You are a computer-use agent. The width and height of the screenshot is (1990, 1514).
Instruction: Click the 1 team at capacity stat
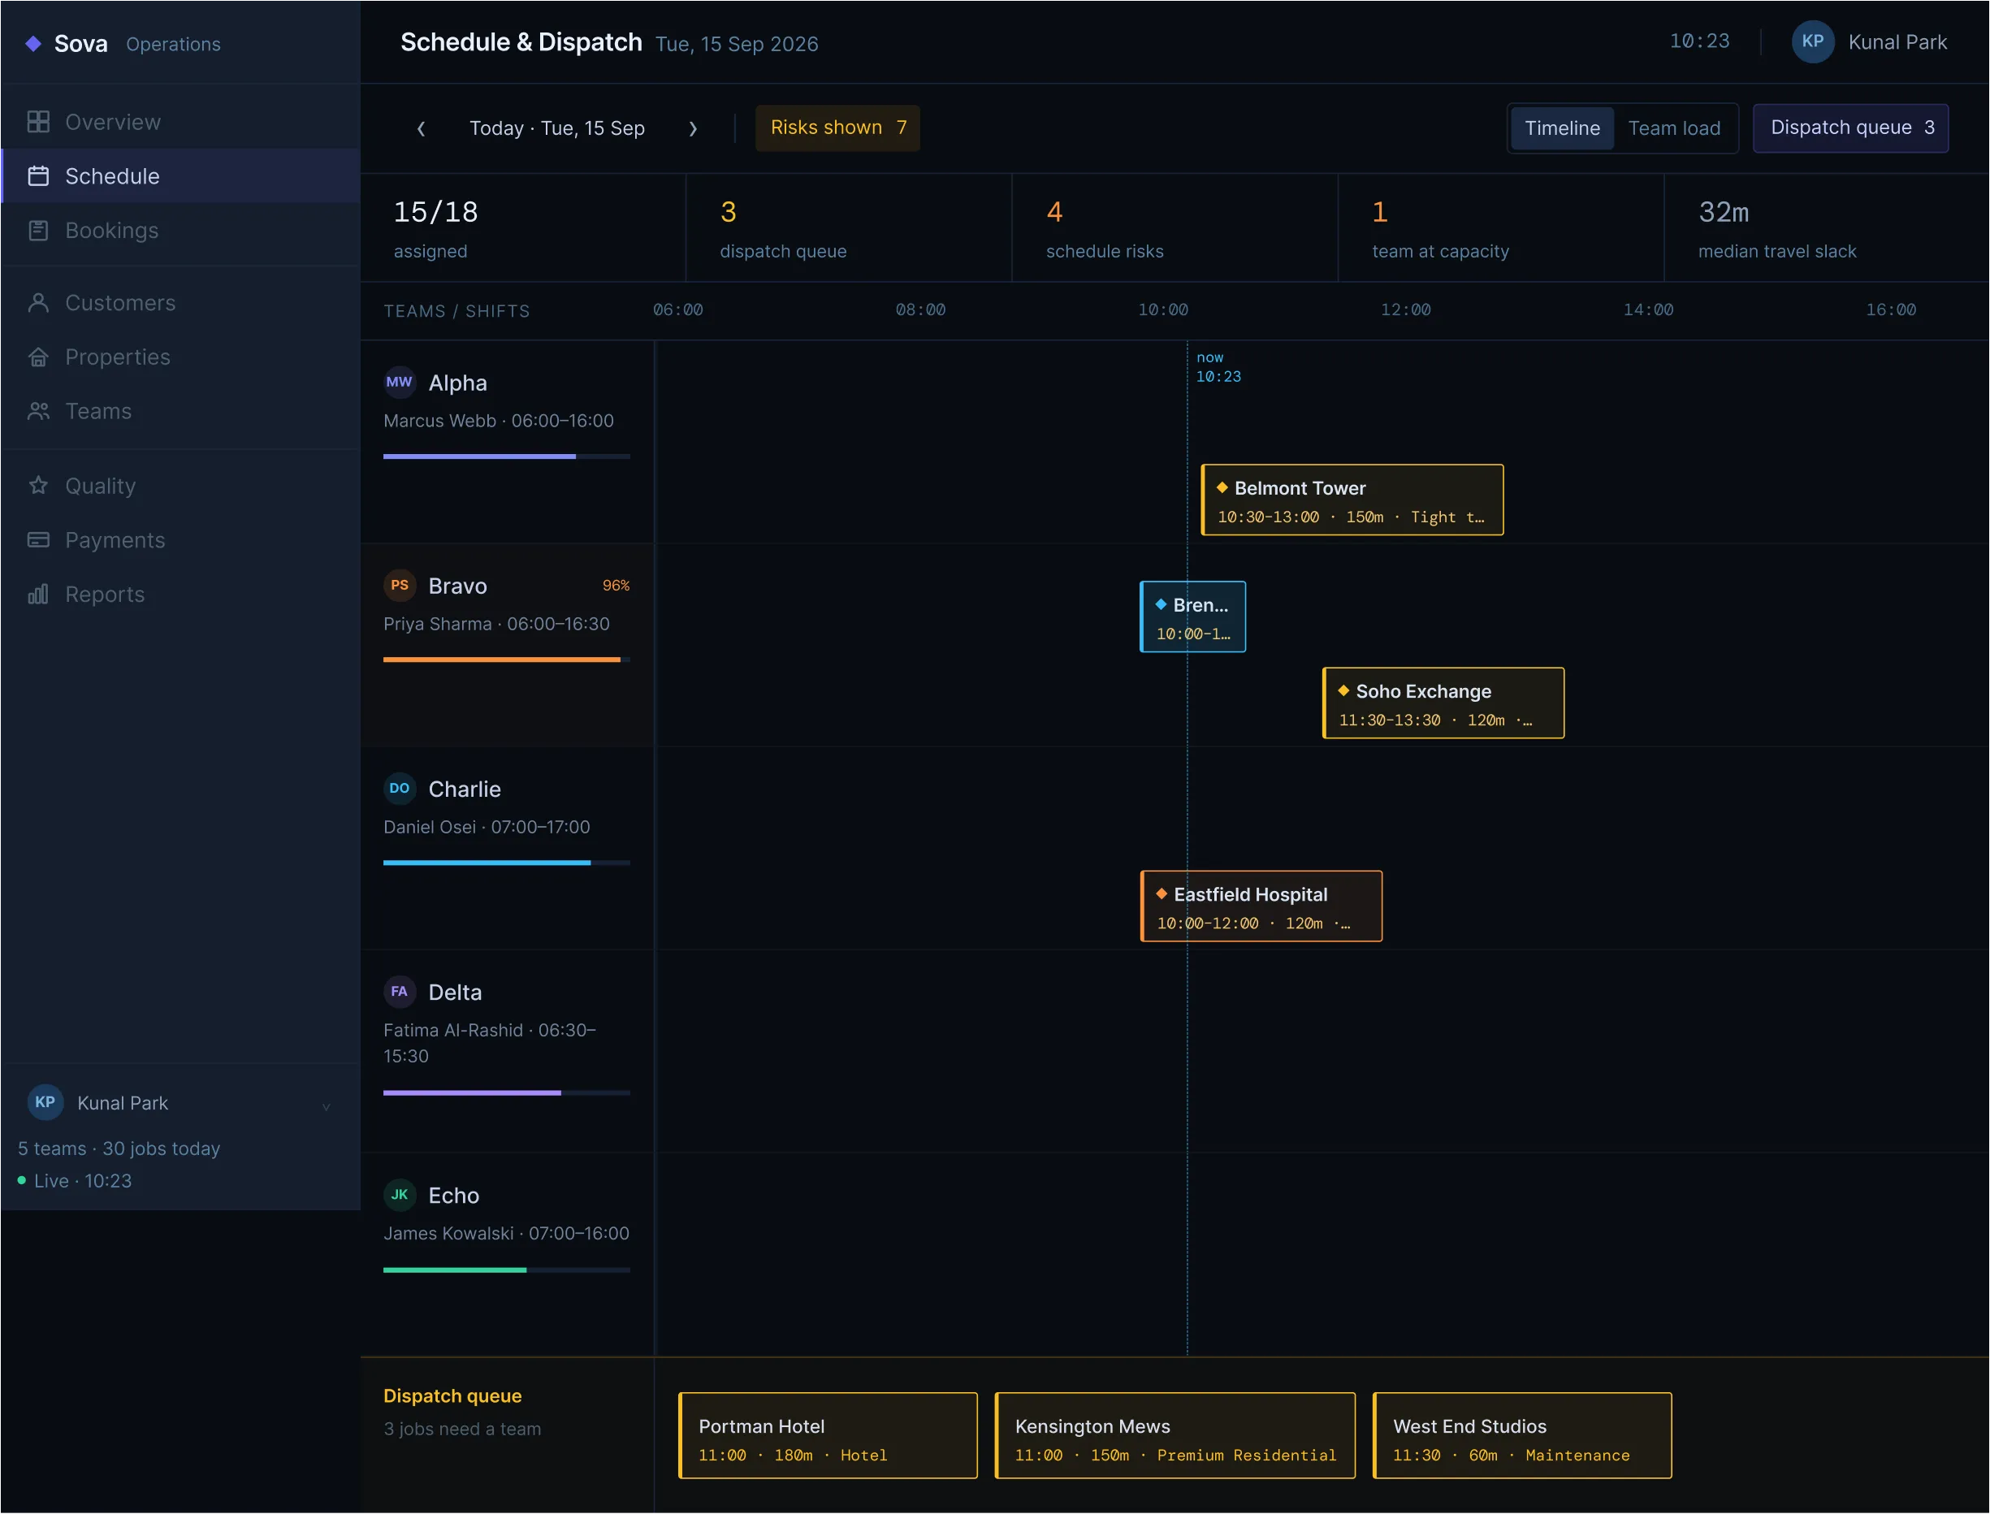(1500, 228)
